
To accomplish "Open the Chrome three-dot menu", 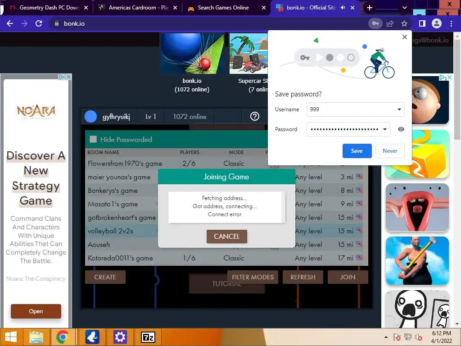I will click(451, 23).
